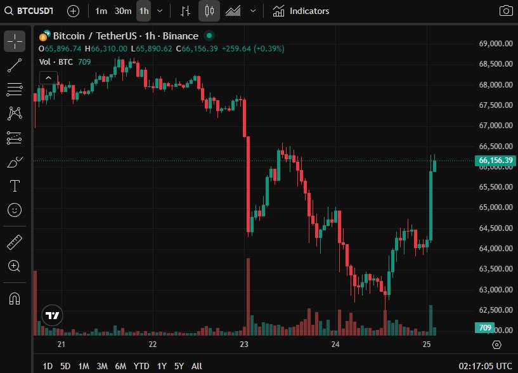Collapse the indicator legend chevron

48,77
